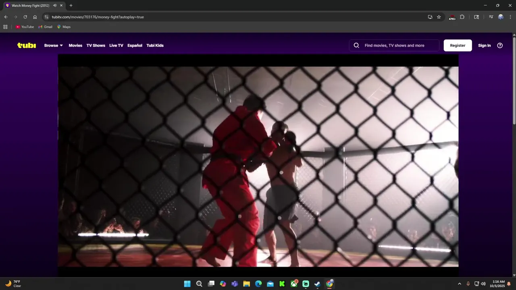Launch Microsoft Edge from taskbar
This screenshot has height=290, width=516.
[x=258, y=284]
